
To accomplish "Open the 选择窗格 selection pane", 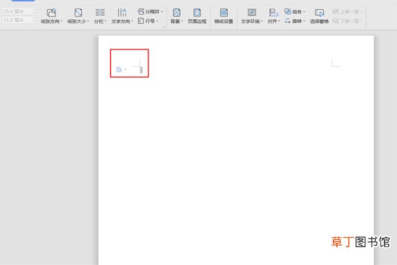I will click(320, 16).
